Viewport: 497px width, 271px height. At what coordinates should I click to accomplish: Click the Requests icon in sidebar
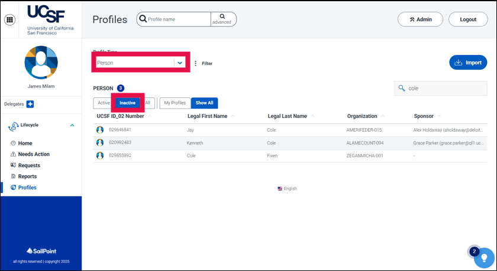point(13,165)
